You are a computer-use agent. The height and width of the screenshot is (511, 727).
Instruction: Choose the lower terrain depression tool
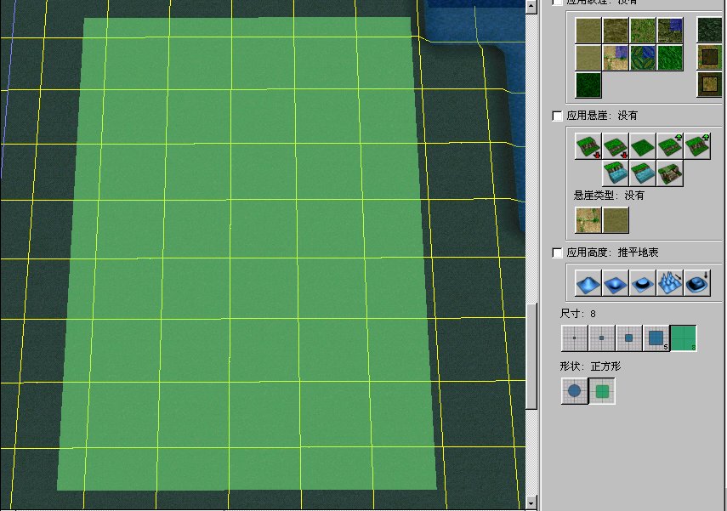616,282
